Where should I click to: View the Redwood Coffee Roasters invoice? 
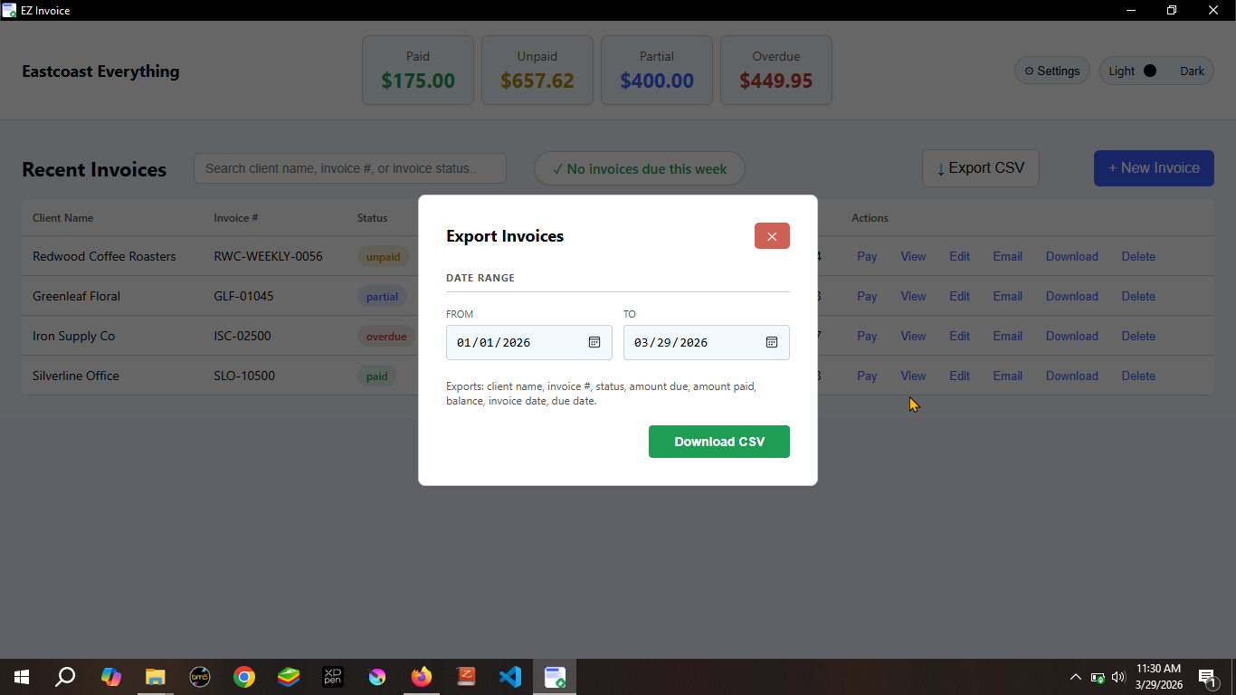pos(913,256)
